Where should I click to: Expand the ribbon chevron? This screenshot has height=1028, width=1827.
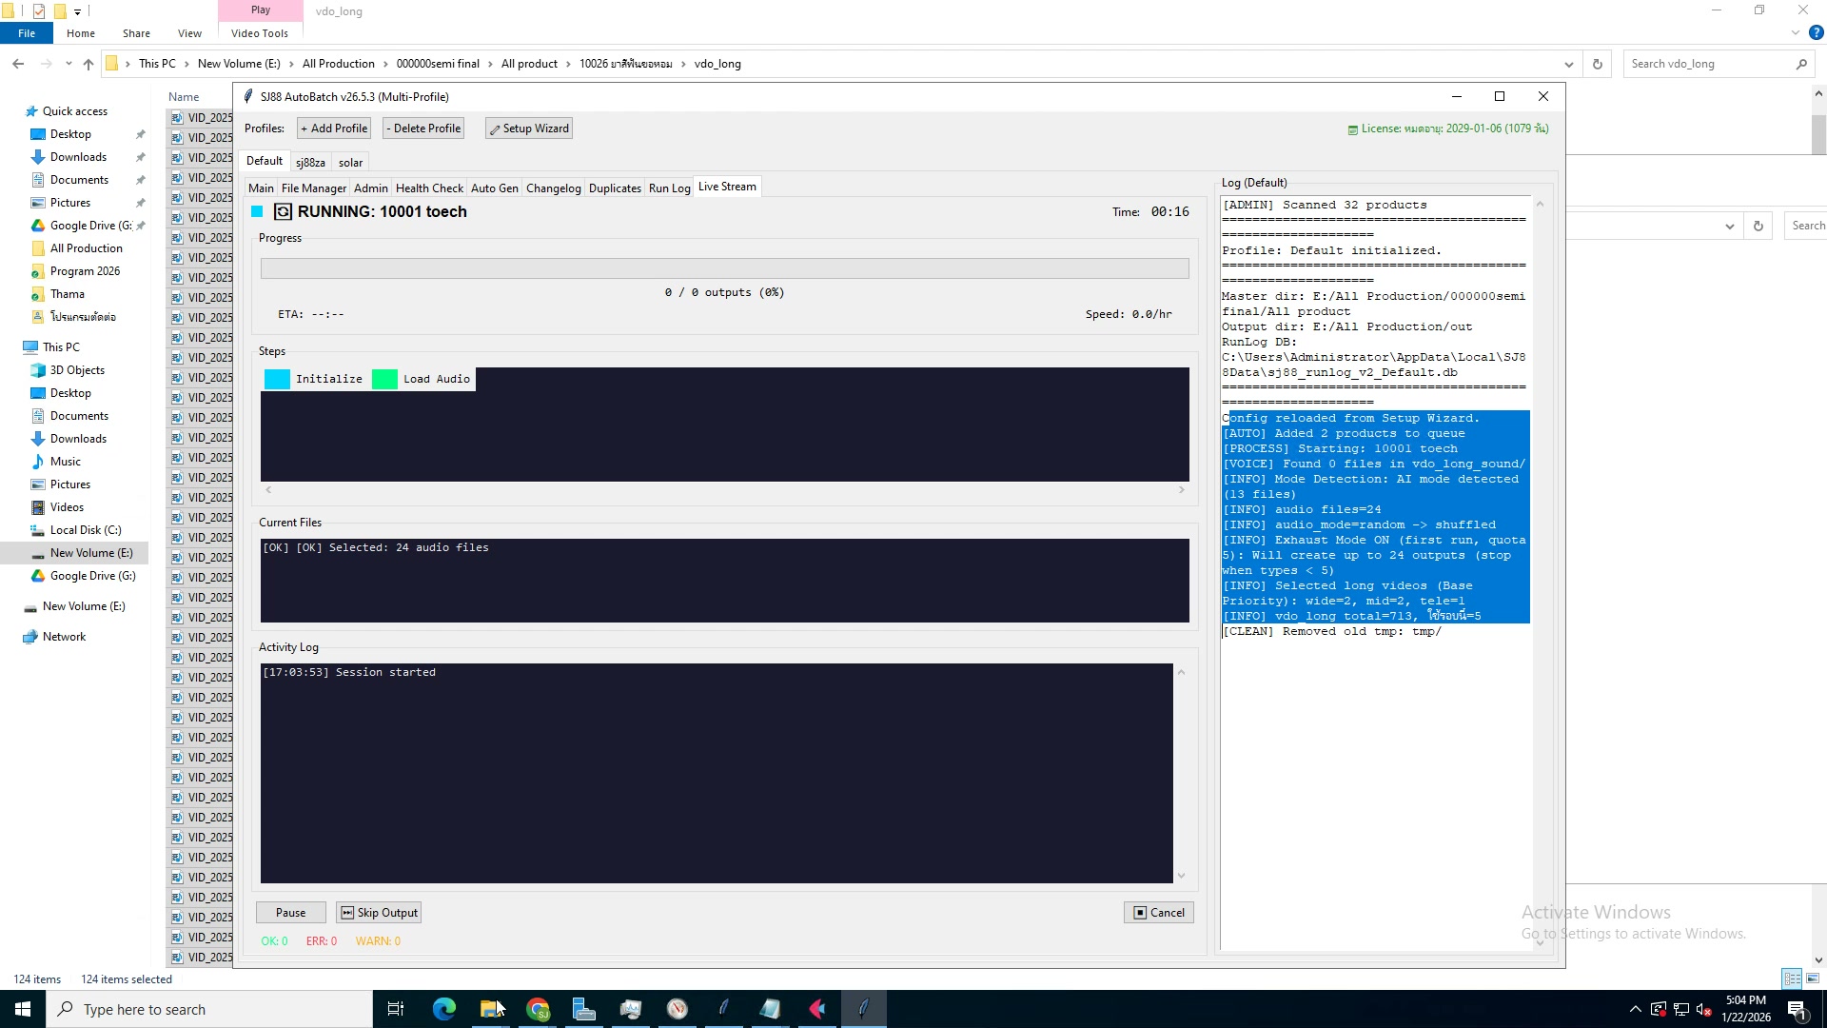(x=1795, y=32)
